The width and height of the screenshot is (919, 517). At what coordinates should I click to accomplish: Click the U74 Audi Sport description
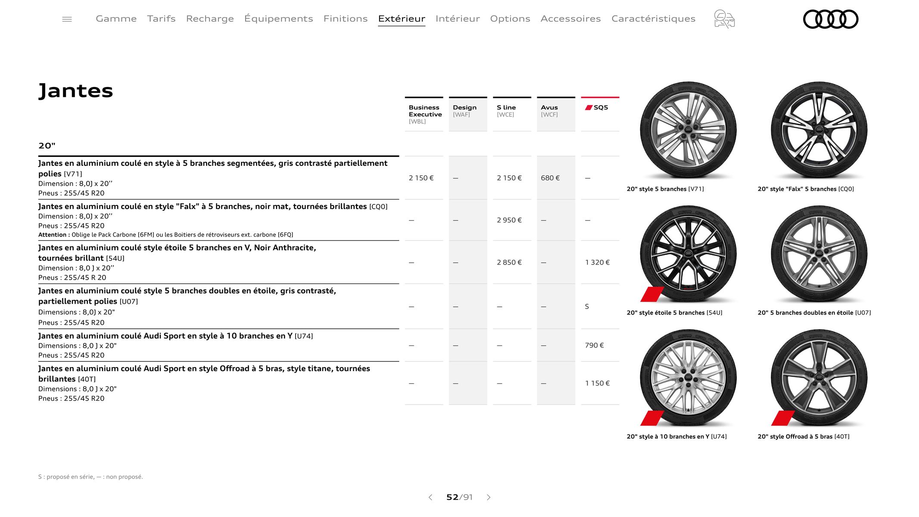[218, 345]
